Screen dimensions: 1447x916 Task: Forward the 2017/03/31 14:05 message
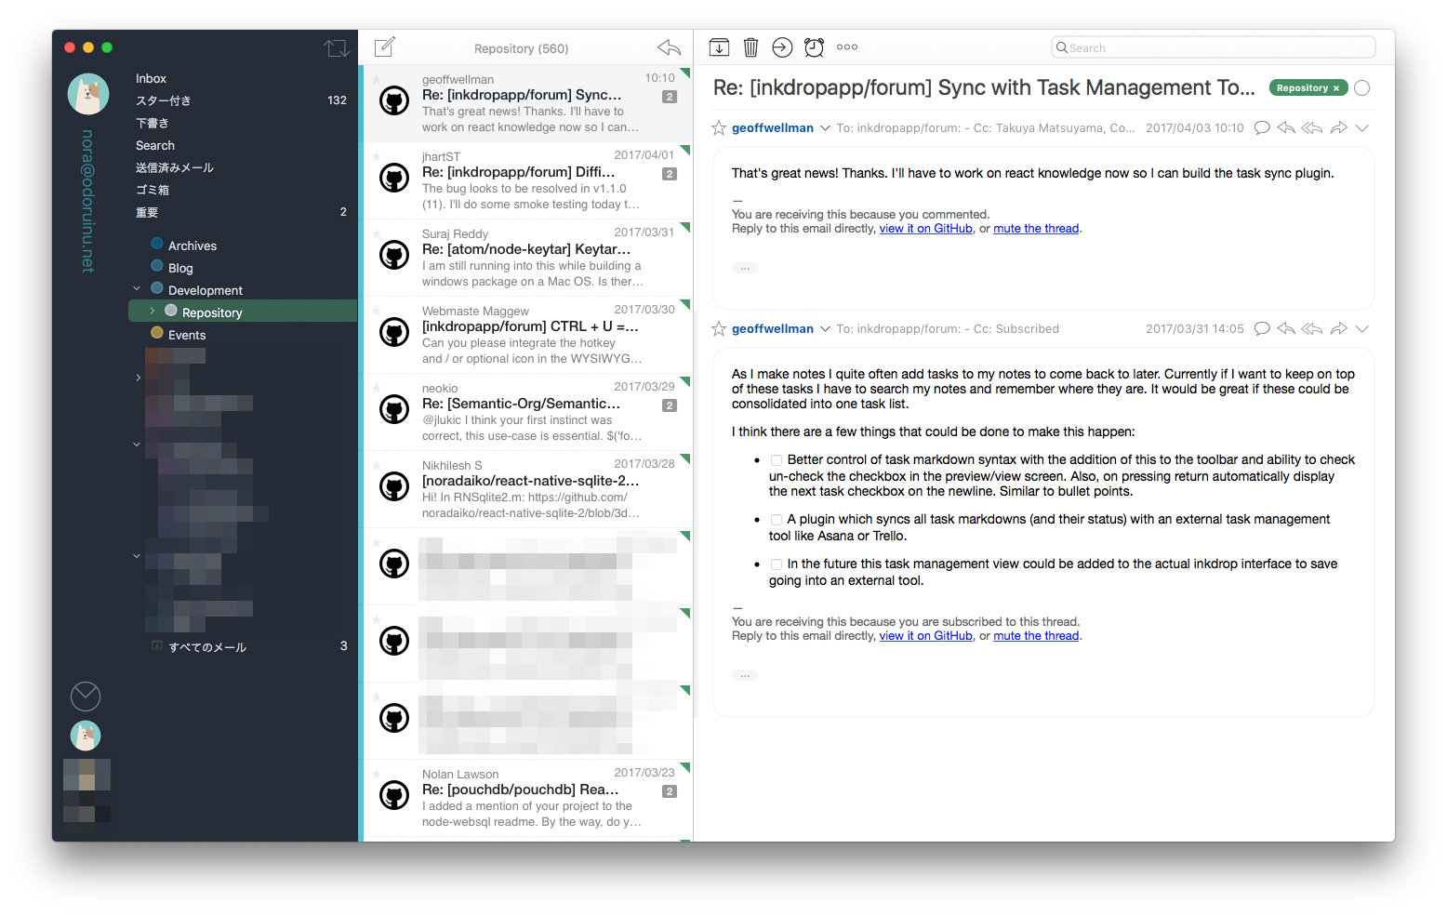coord(1339,329)
